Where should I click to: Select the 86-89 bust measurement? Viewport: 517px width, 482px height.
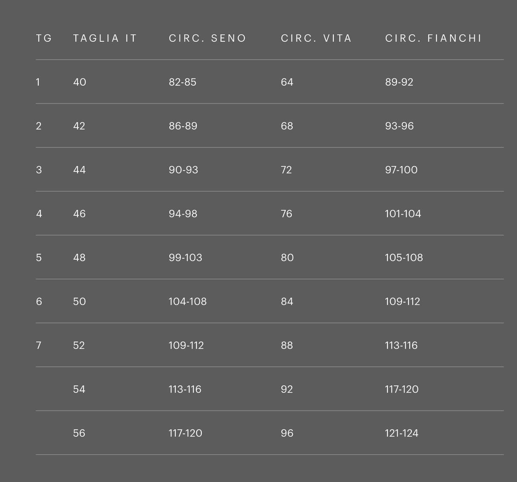(x=183, y=126)
